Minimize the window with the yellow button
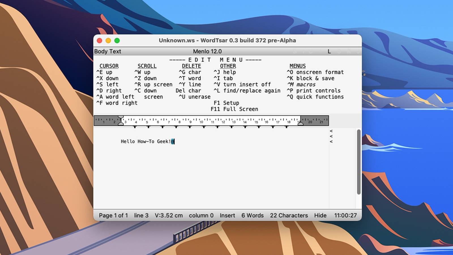 click(x=108, y=41)
